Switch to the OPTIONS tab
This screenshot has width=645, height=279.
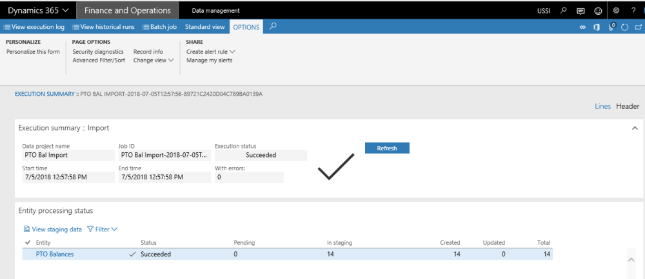coord(246,27)
